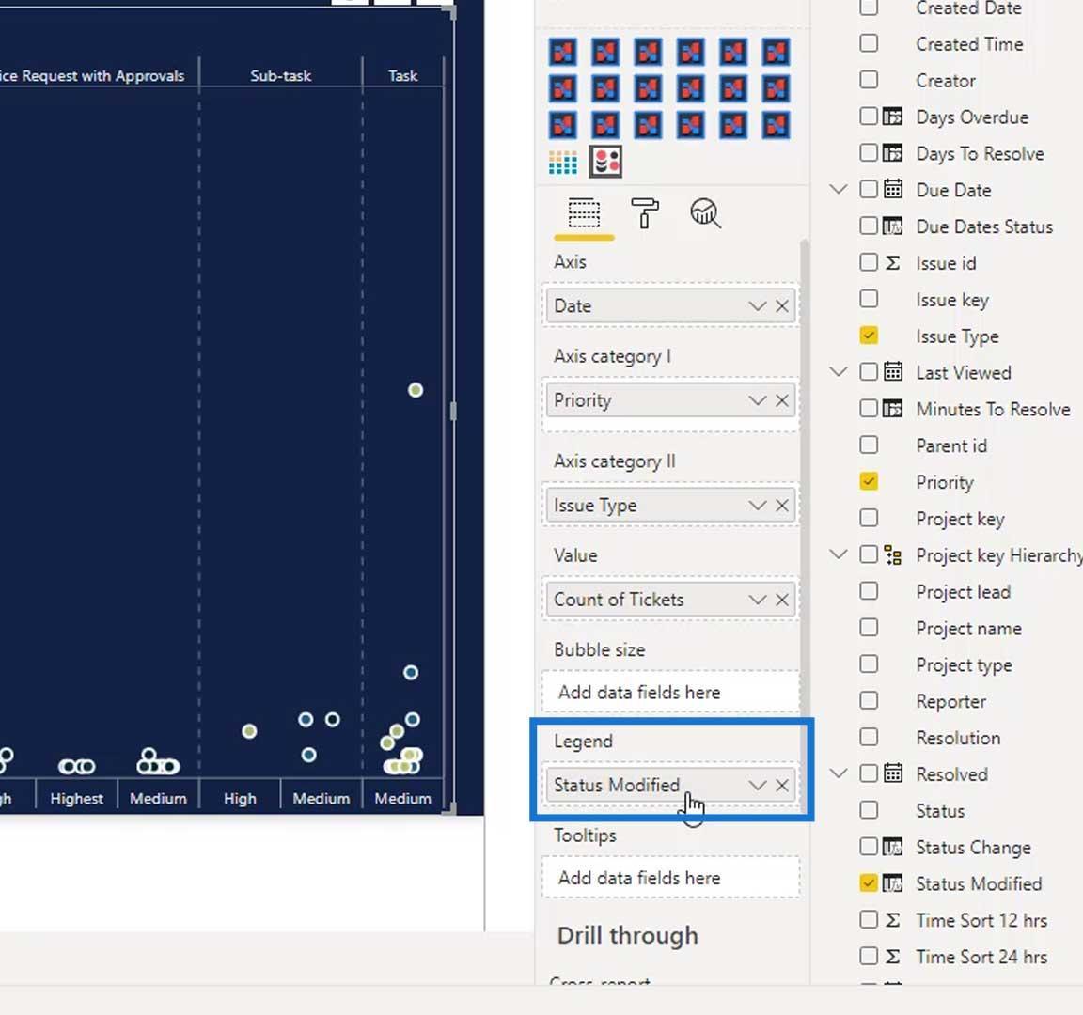
Task: Tick the Reporter field checkbox
Action: point(869,700)
